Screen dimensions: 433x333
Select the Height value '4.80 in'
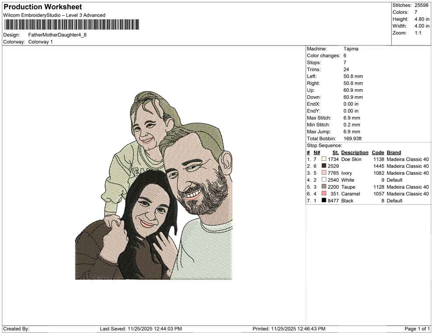[x=422, y=19]
